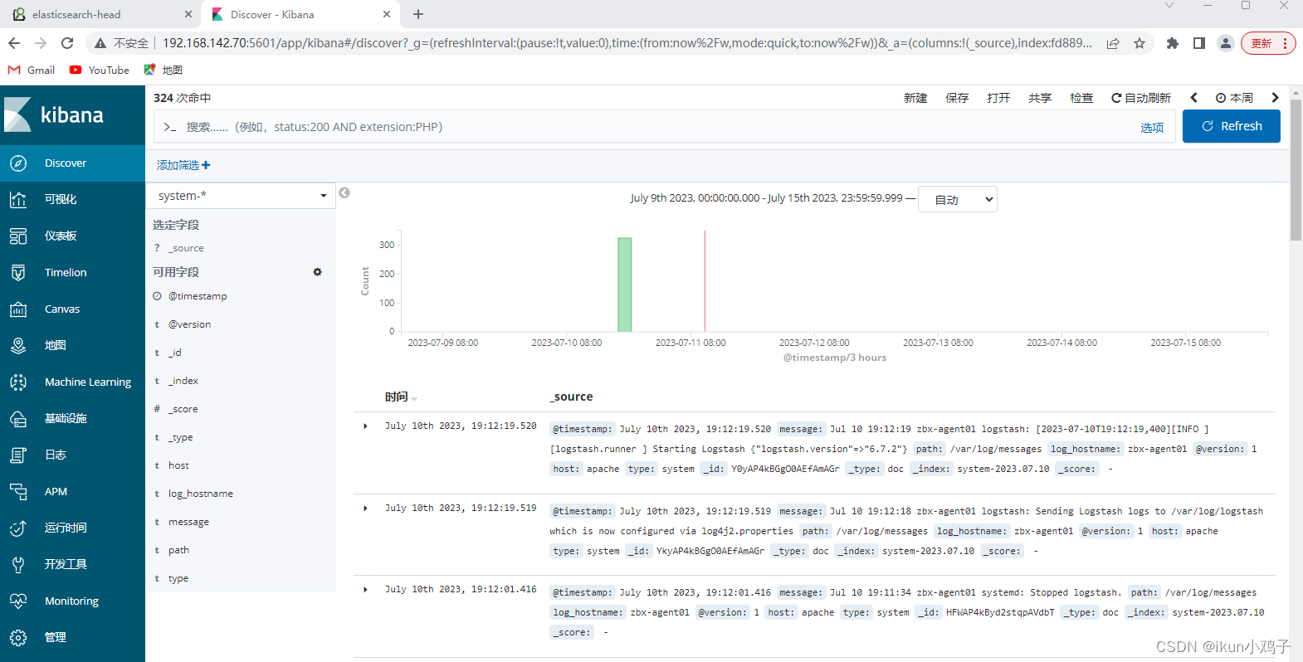The image size is (1303, 662).
Task: Open the 地图 bookmark in bookmarks bar
Action: coord(163,71)
